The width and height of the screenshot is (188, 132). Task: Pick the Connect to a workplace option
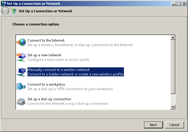70,87
